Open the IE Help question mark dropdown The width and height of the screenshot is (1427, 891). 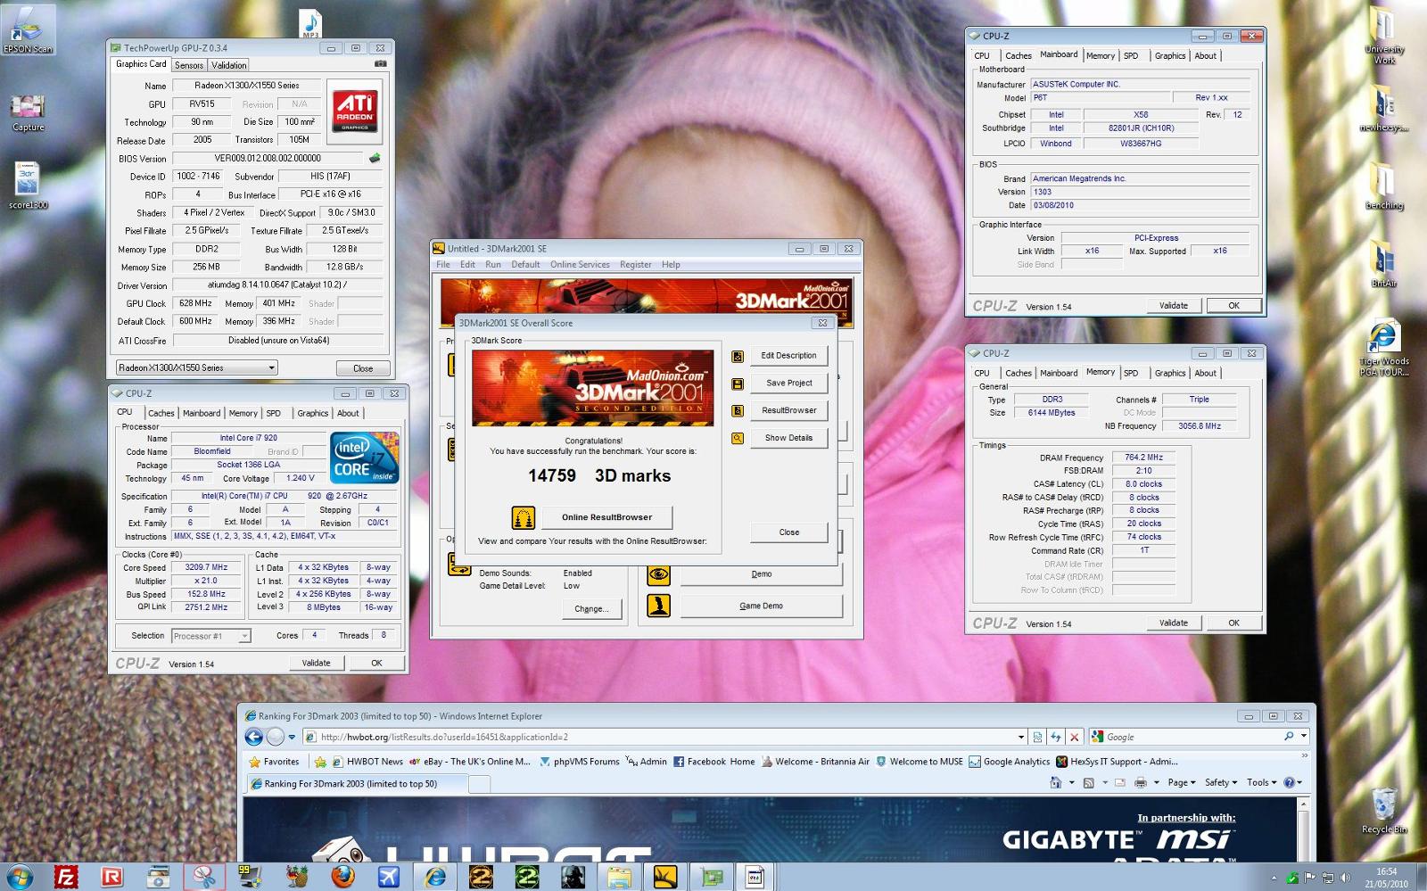[x=1293, y=782]
